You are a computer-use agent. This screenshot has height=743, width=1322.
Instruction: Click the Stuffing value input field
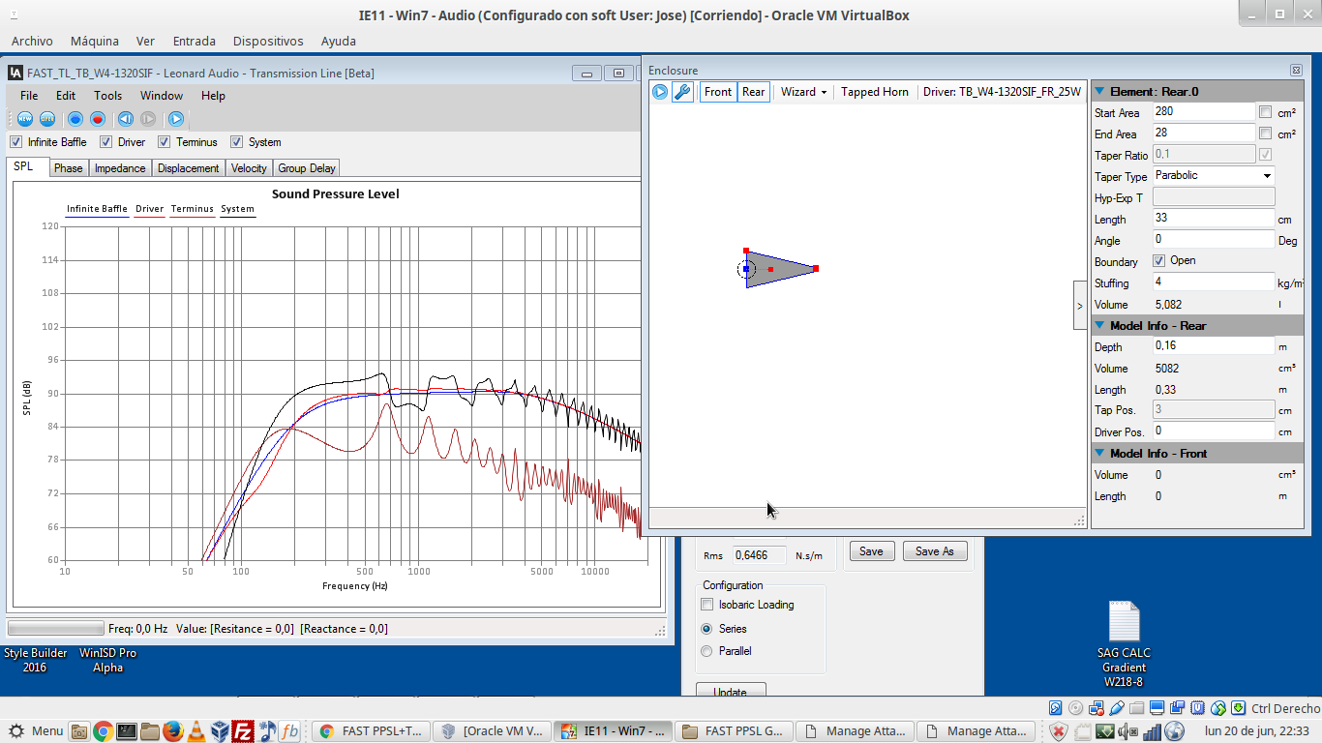pos(1214,282)
